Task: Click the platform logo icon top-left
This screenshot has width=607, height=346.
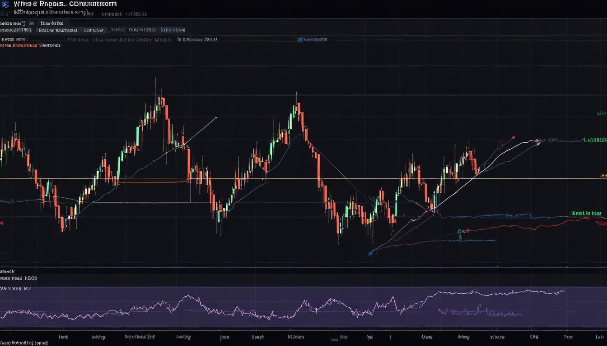Action: pyautogui.click(x=5, y=4)
